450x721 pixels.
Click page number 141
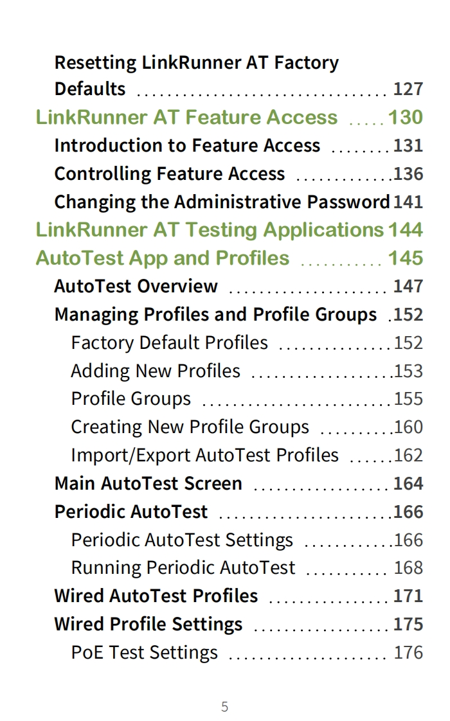pos(408,202)
